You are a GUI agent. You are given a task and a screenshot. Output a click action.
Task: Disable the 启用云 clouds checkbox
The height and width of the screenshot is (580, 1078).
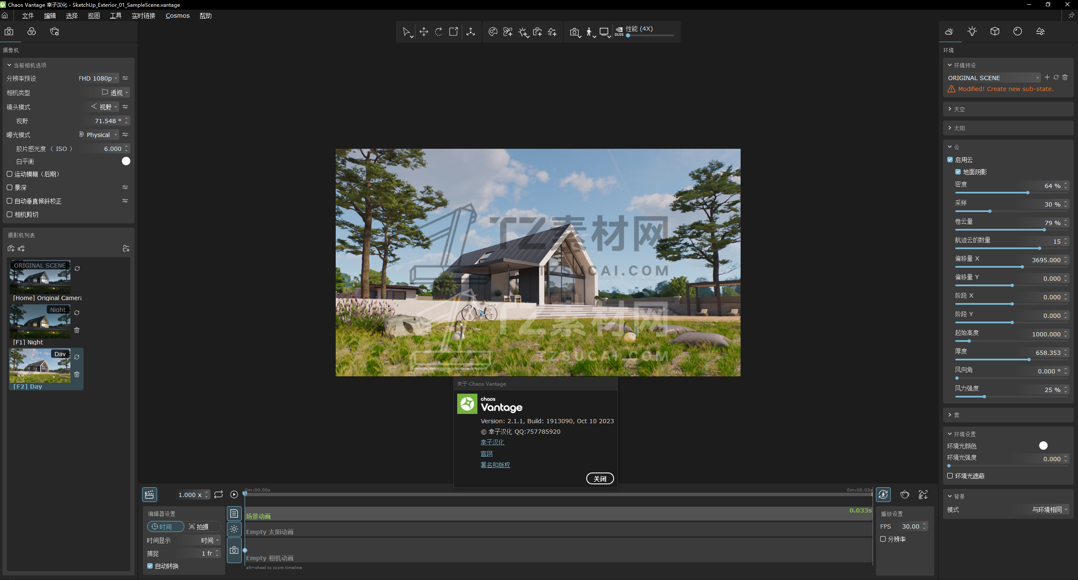click(x=950, y=160)
